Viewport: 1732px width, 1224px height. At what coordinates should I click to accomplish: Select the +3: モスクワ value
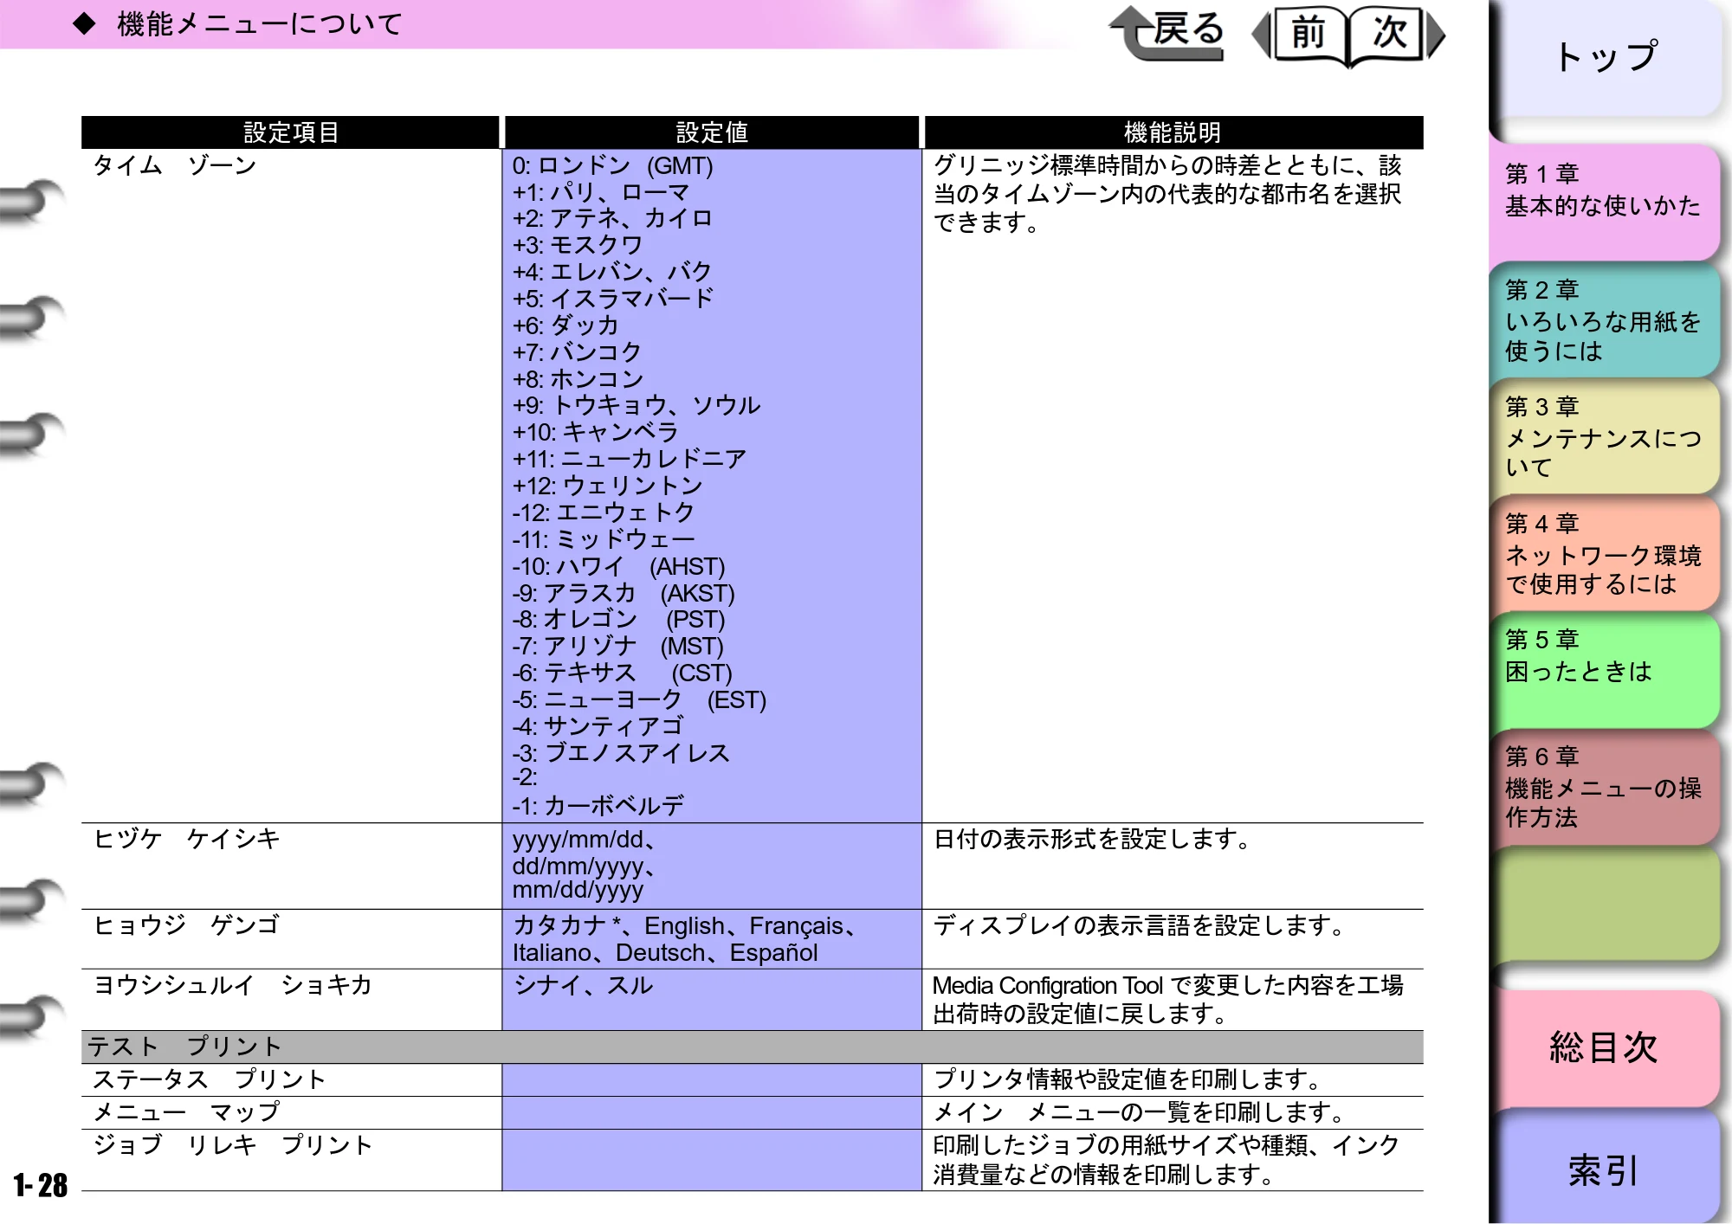coord(577,245)
